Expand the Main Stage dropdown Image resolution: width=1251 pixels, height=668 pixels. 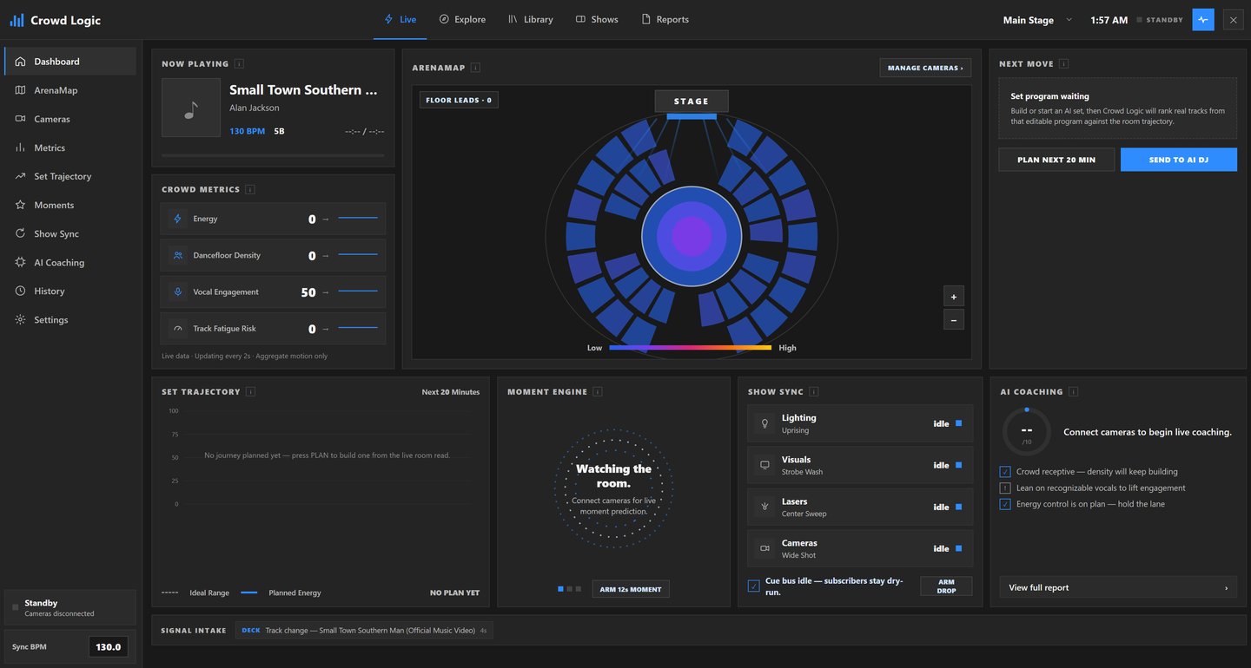tap(1037, 20)
